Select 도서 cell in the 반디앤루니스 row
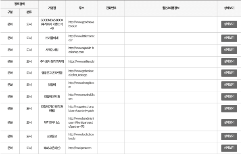Image resolution: width=242 pixels, height=154 pixels. [x=29, y=122]
